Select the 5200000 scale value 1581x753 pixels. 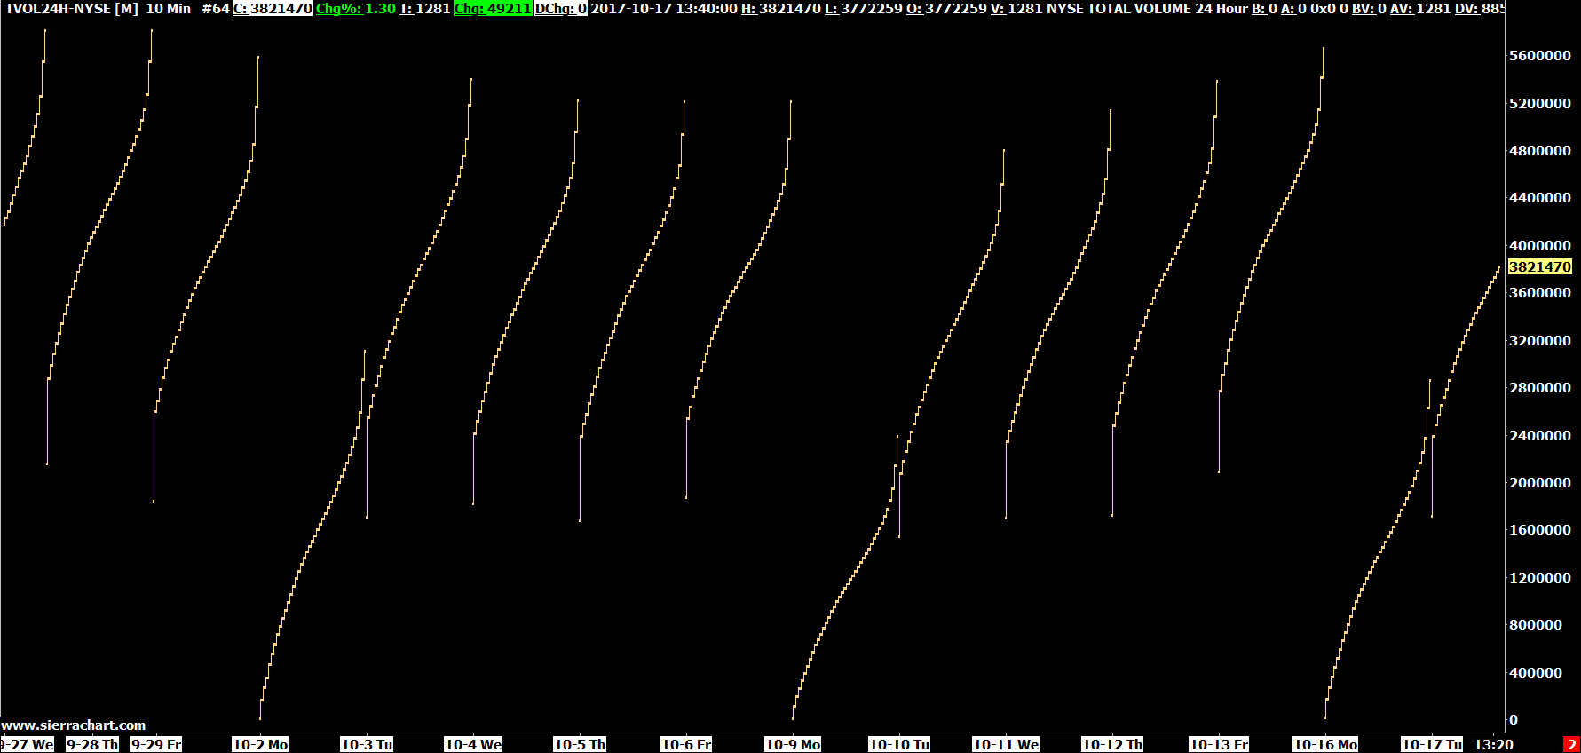click(1540, 103)
